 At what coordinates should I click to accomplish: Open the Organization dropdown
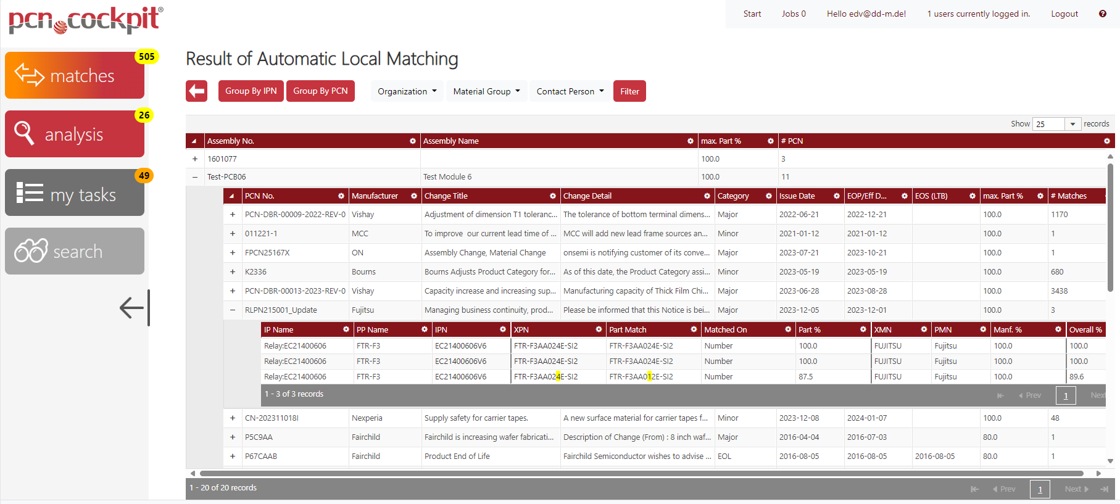407,91
